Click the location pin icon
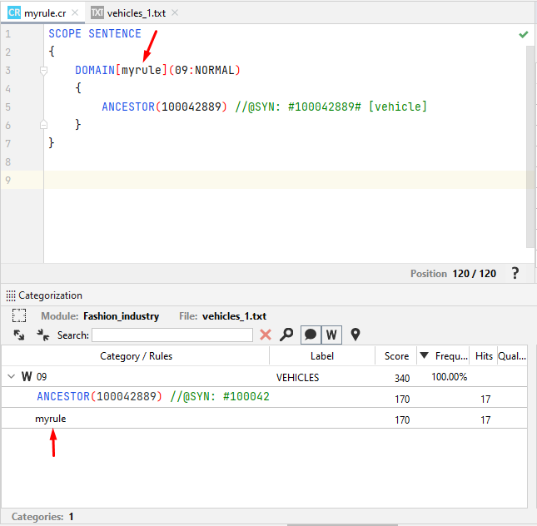Image resolution: width=537 pixels, height=526 pixels. (x=356, y=335)
